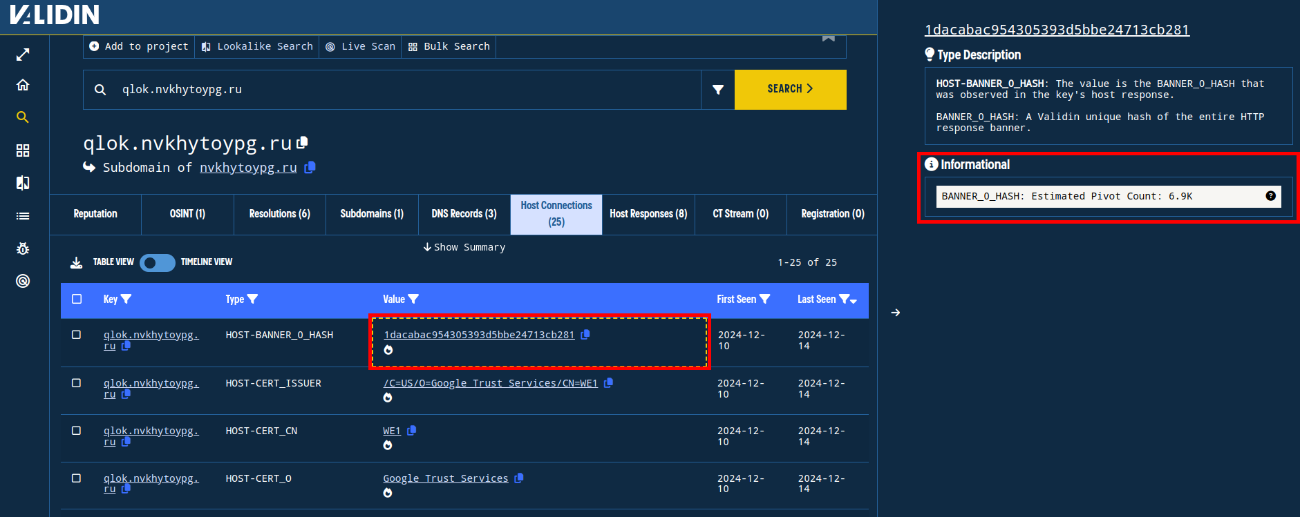Open the DNS Records (3) tab
The height and width of the screenshot is (517, 1300).
click(464, 214)
